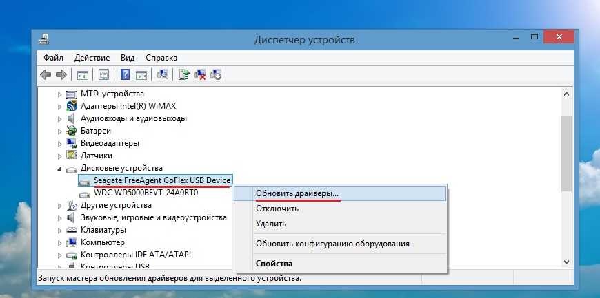Expand the Датчики node

[59, 156]
